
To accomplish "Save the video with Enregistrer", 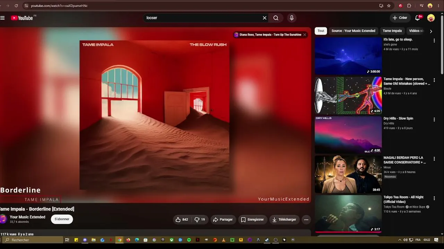I will [252, 220].
